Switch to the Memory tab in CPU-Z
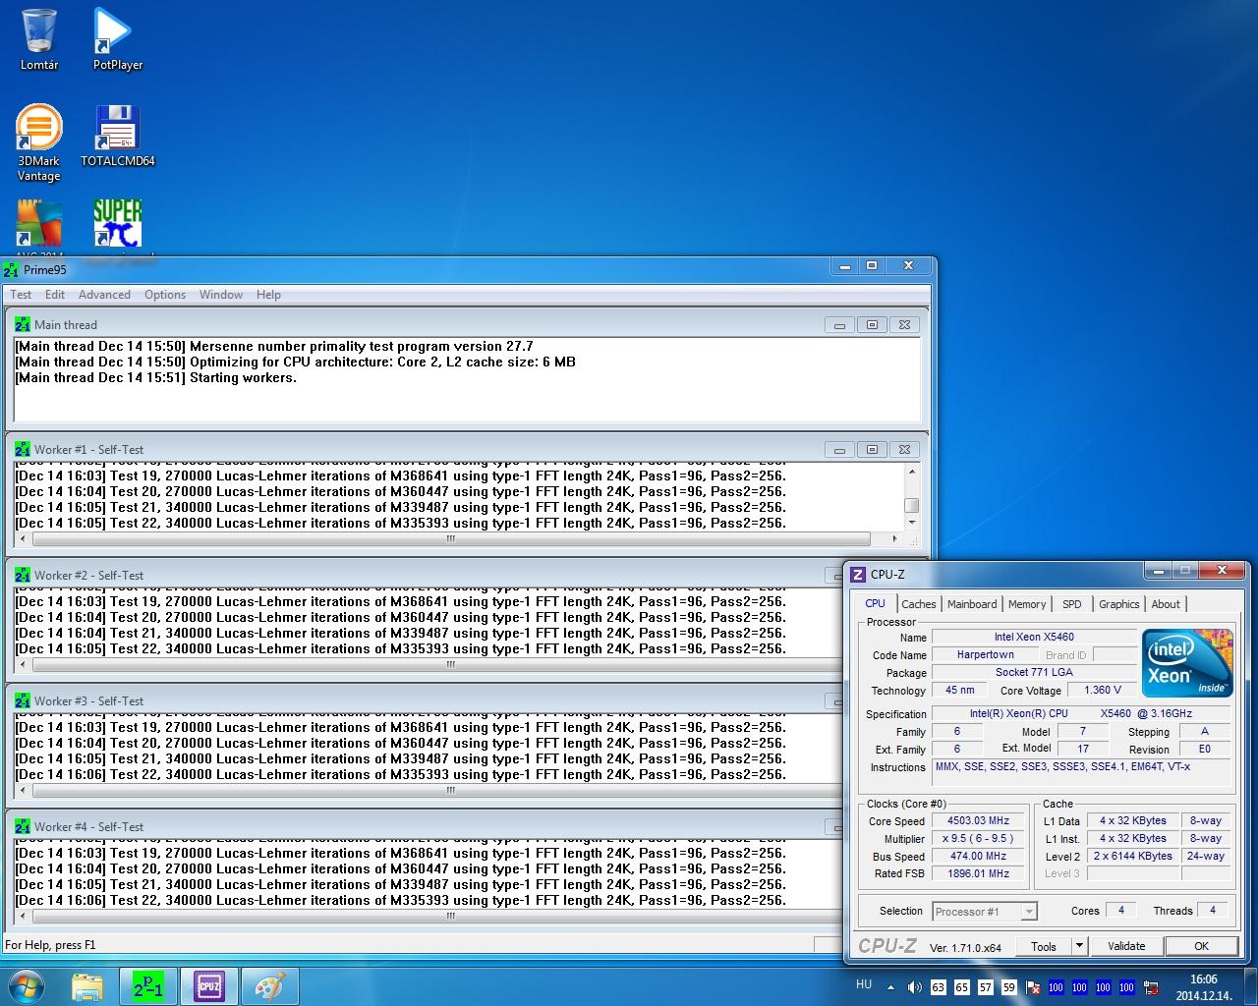Image resolution: width=1258 pixels, height=1006 pixels. (1027, 604)
